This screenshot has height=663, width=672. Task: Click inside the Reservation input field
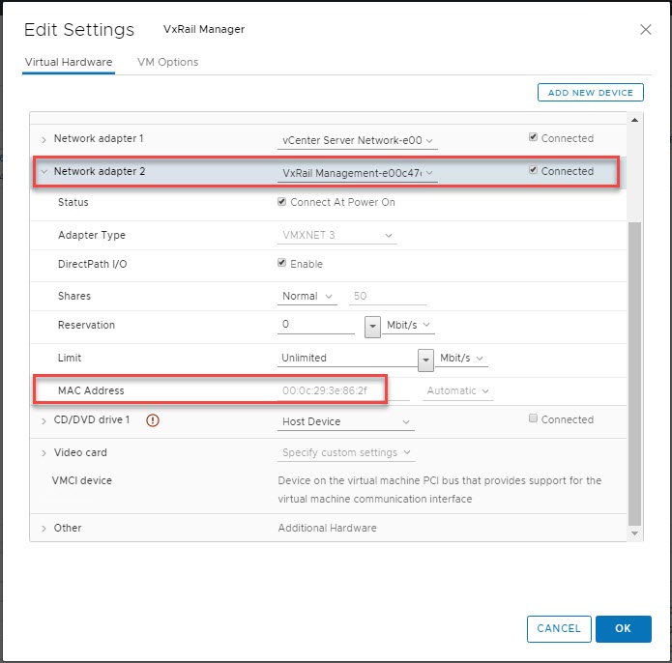pos(316,326)
